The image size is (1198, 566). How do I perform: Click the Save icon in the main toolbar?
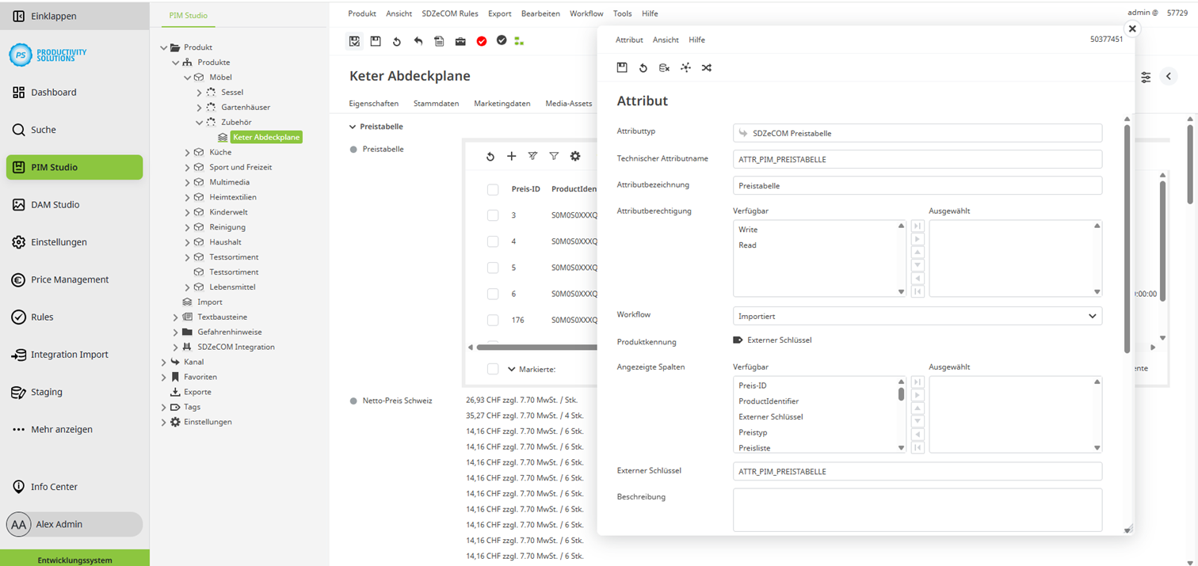pyautogui.click(x=376, y=41)
